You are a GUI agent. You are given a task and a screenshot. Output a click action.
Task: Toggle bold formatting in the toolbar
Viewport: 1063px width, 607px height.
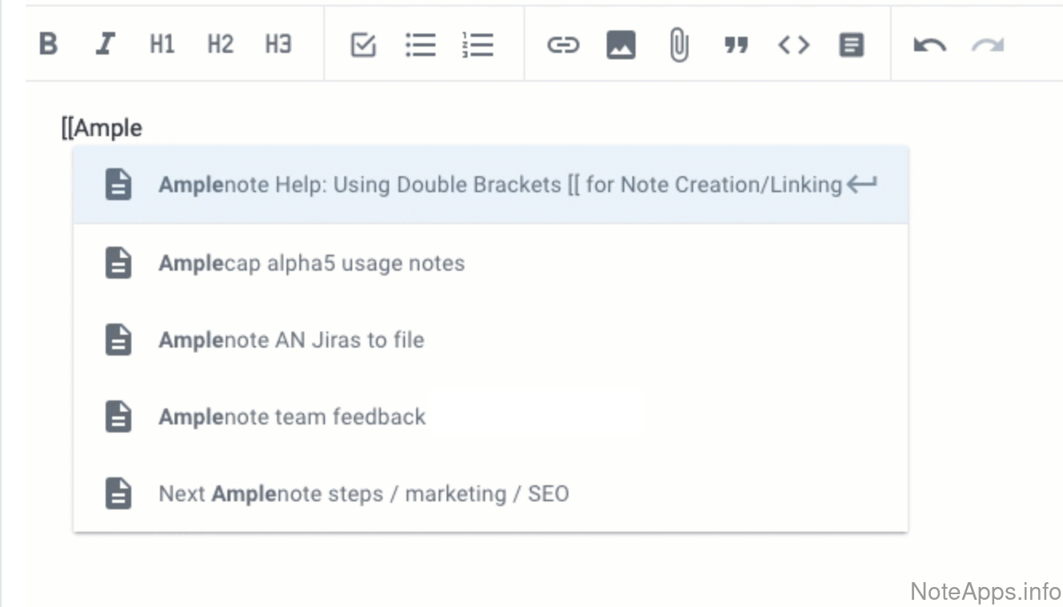[49, 44]
